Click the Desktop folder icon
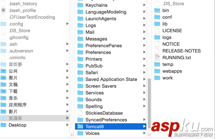Image resolution: width=215 pixels, height=139 pixels. pos(3,125)
